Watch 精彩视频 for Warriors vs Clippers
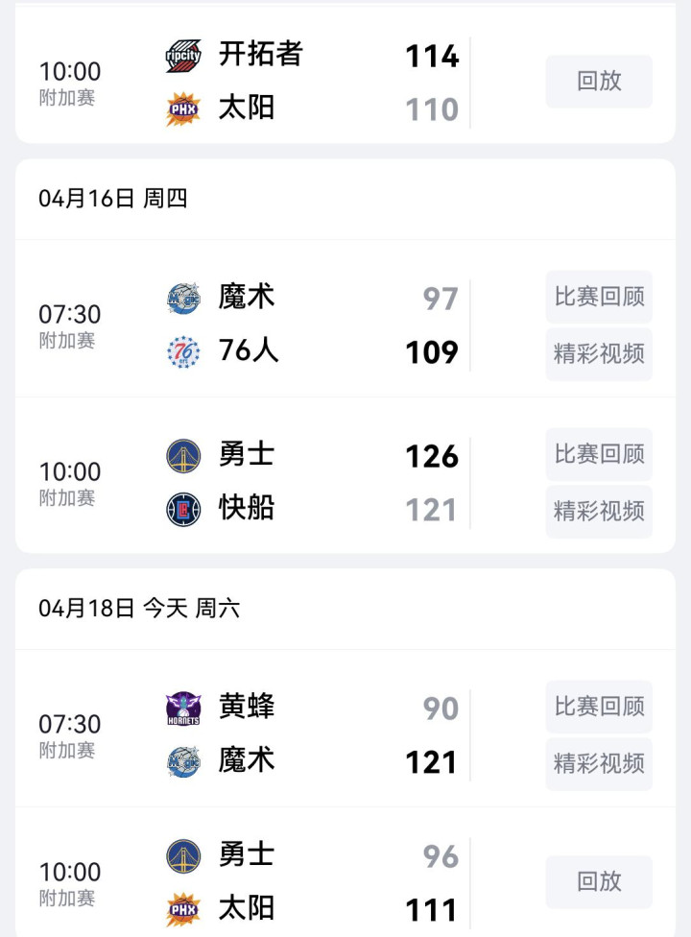 [599, 512]
